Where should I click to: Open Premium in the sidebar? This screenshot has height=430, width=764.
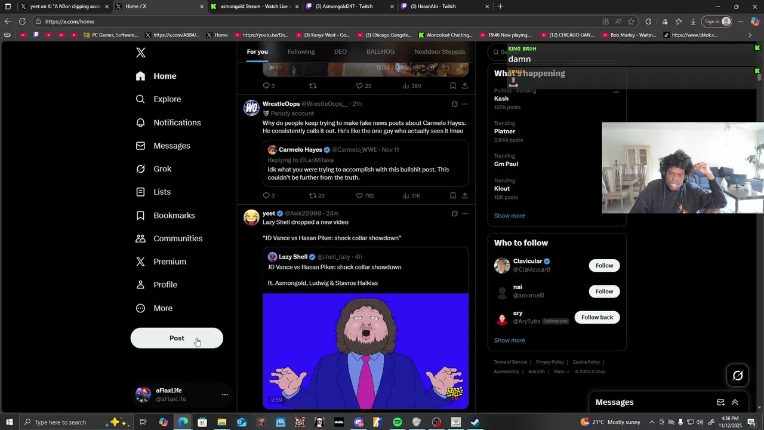(x=161, y=262)
